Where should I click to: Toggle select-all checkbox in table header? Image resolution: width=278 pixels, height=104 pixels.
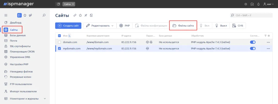pyautogui.click(x=59, y=36)
